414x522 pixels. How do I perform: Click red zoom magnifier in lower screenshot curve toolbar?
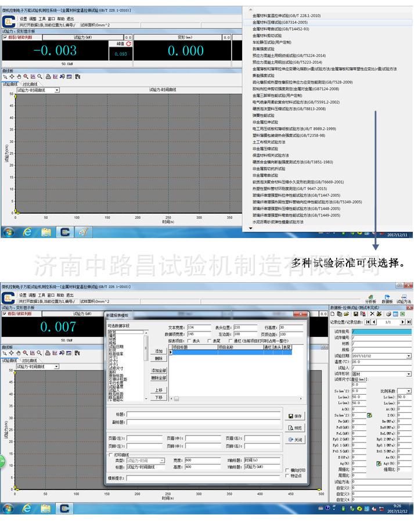26,353
